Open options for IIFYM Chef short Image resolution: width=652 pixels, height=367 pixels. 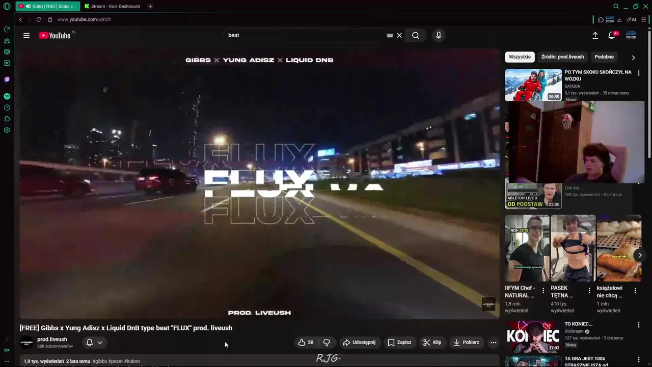[543, 291]
